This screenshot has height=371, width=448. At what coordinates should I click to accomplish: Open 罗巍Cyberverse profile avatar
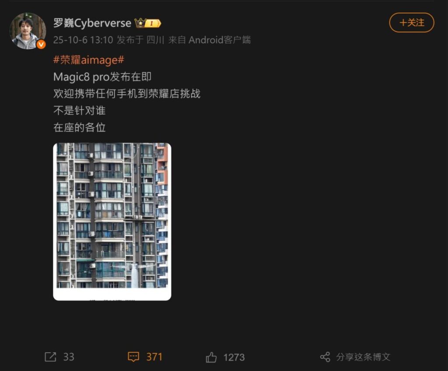click(x=28, y=31)
